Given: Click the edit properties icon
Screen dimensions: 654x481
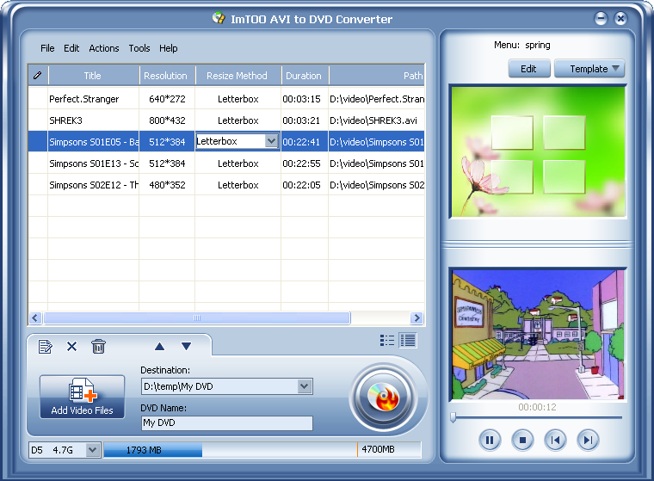Looking at the screenshot, I should 45,347.
